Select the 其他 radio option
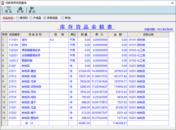Screen dimensions: 176x130 point(63,18)
